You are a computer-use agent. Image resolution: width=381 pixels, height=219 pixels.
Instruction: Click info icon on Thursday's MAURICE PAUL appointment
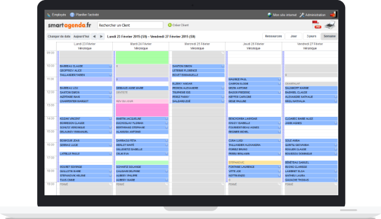point(279,79)
